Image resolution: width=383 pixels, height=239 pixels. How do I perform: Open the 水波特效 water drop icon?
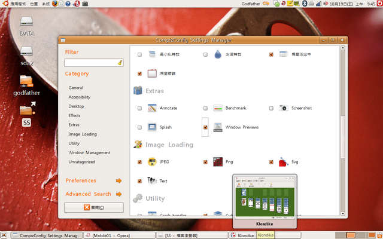tap(218, 54)
